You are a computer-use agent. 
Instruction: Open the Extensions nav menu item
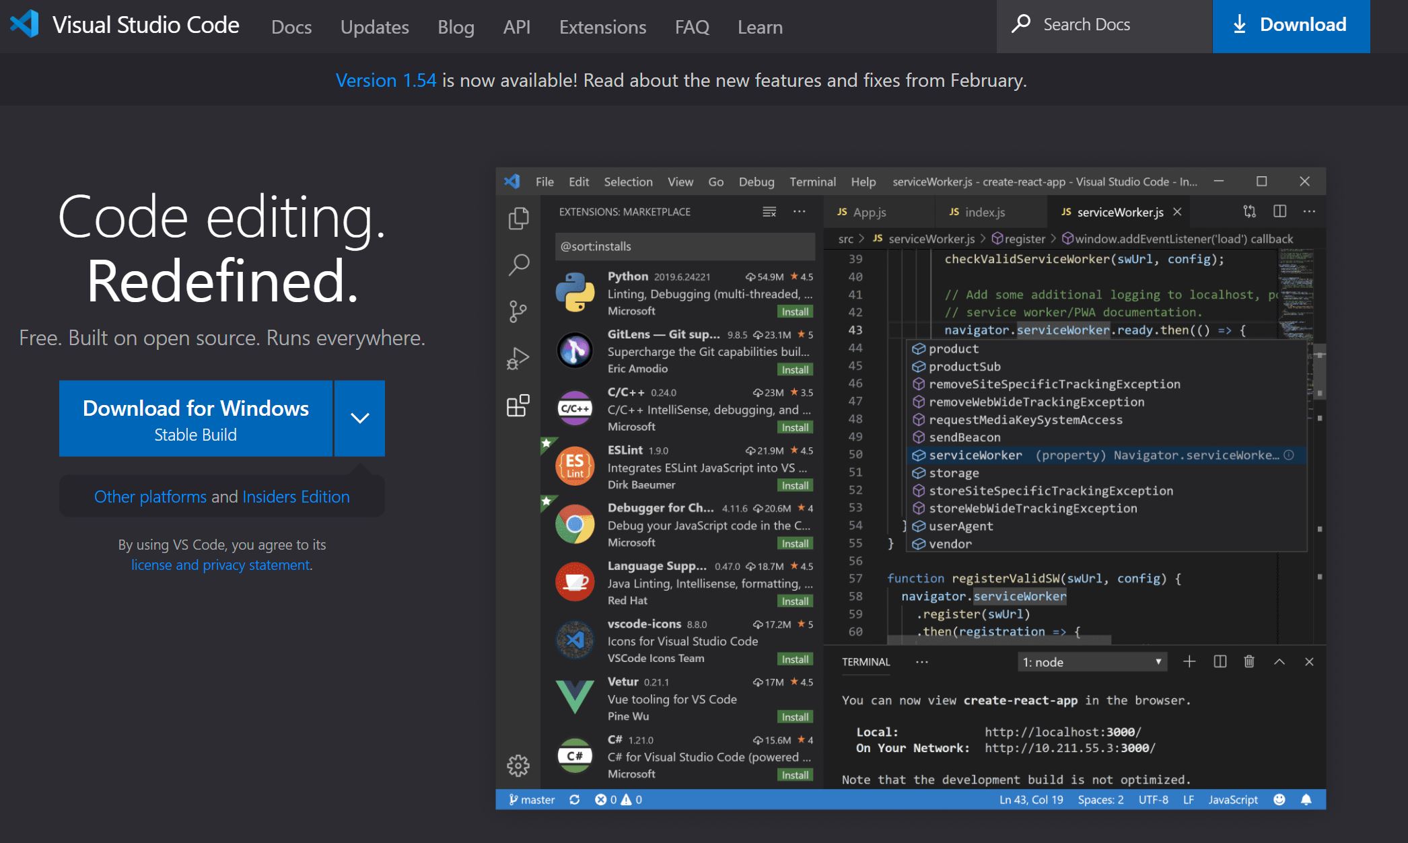602,27
